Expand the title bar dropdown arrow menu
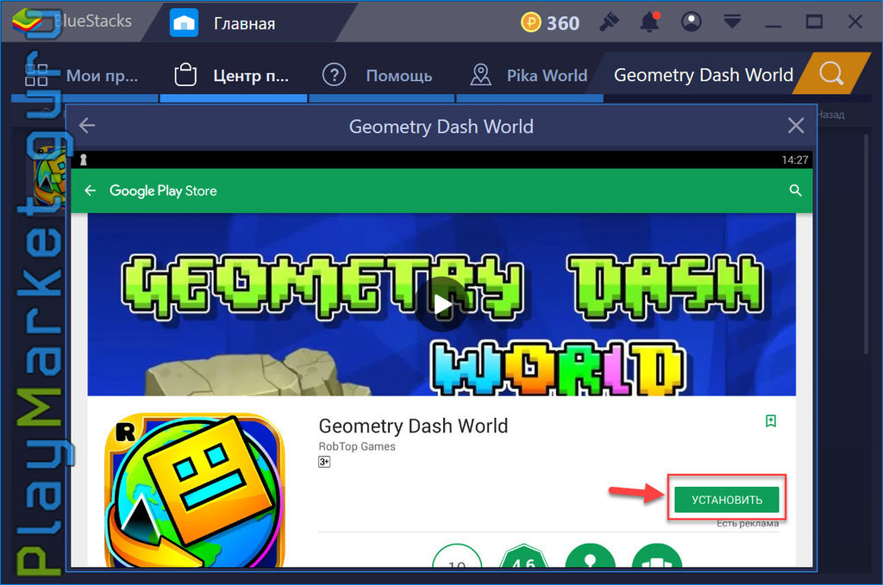This screenshot has width=883, height=585. pyautogui.click(x=732, y=22)
